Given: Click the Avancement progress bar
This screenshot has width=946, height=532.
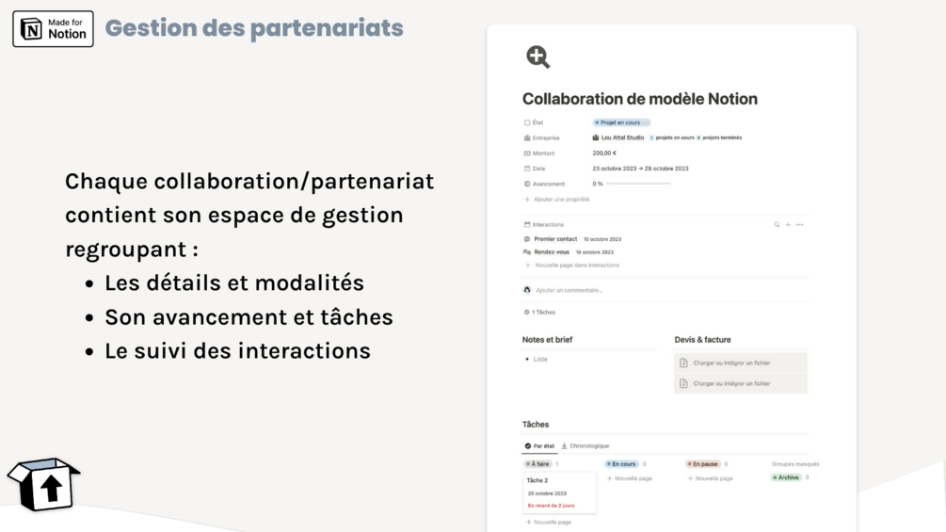Looking at the screenshot, I should pyautogui.click(x=638, y=184).
